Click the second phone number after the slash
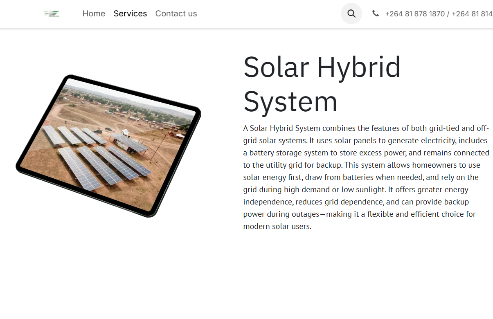This screenshot has width=493, height=319. coord(472,14)
